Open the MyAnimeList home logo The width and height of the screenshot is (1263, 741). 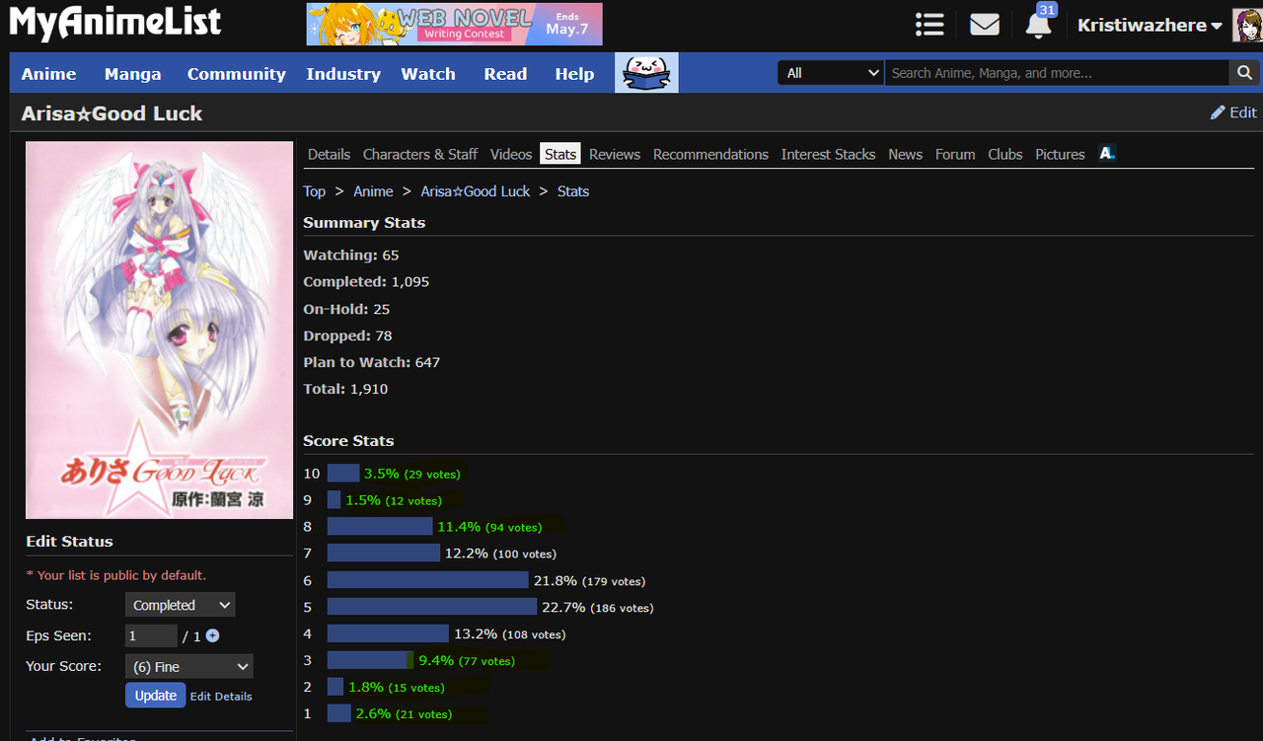115,24
